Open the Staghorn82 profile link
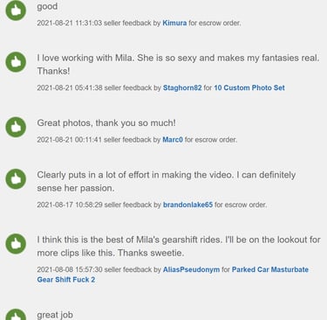 click(x=182, y=87)
